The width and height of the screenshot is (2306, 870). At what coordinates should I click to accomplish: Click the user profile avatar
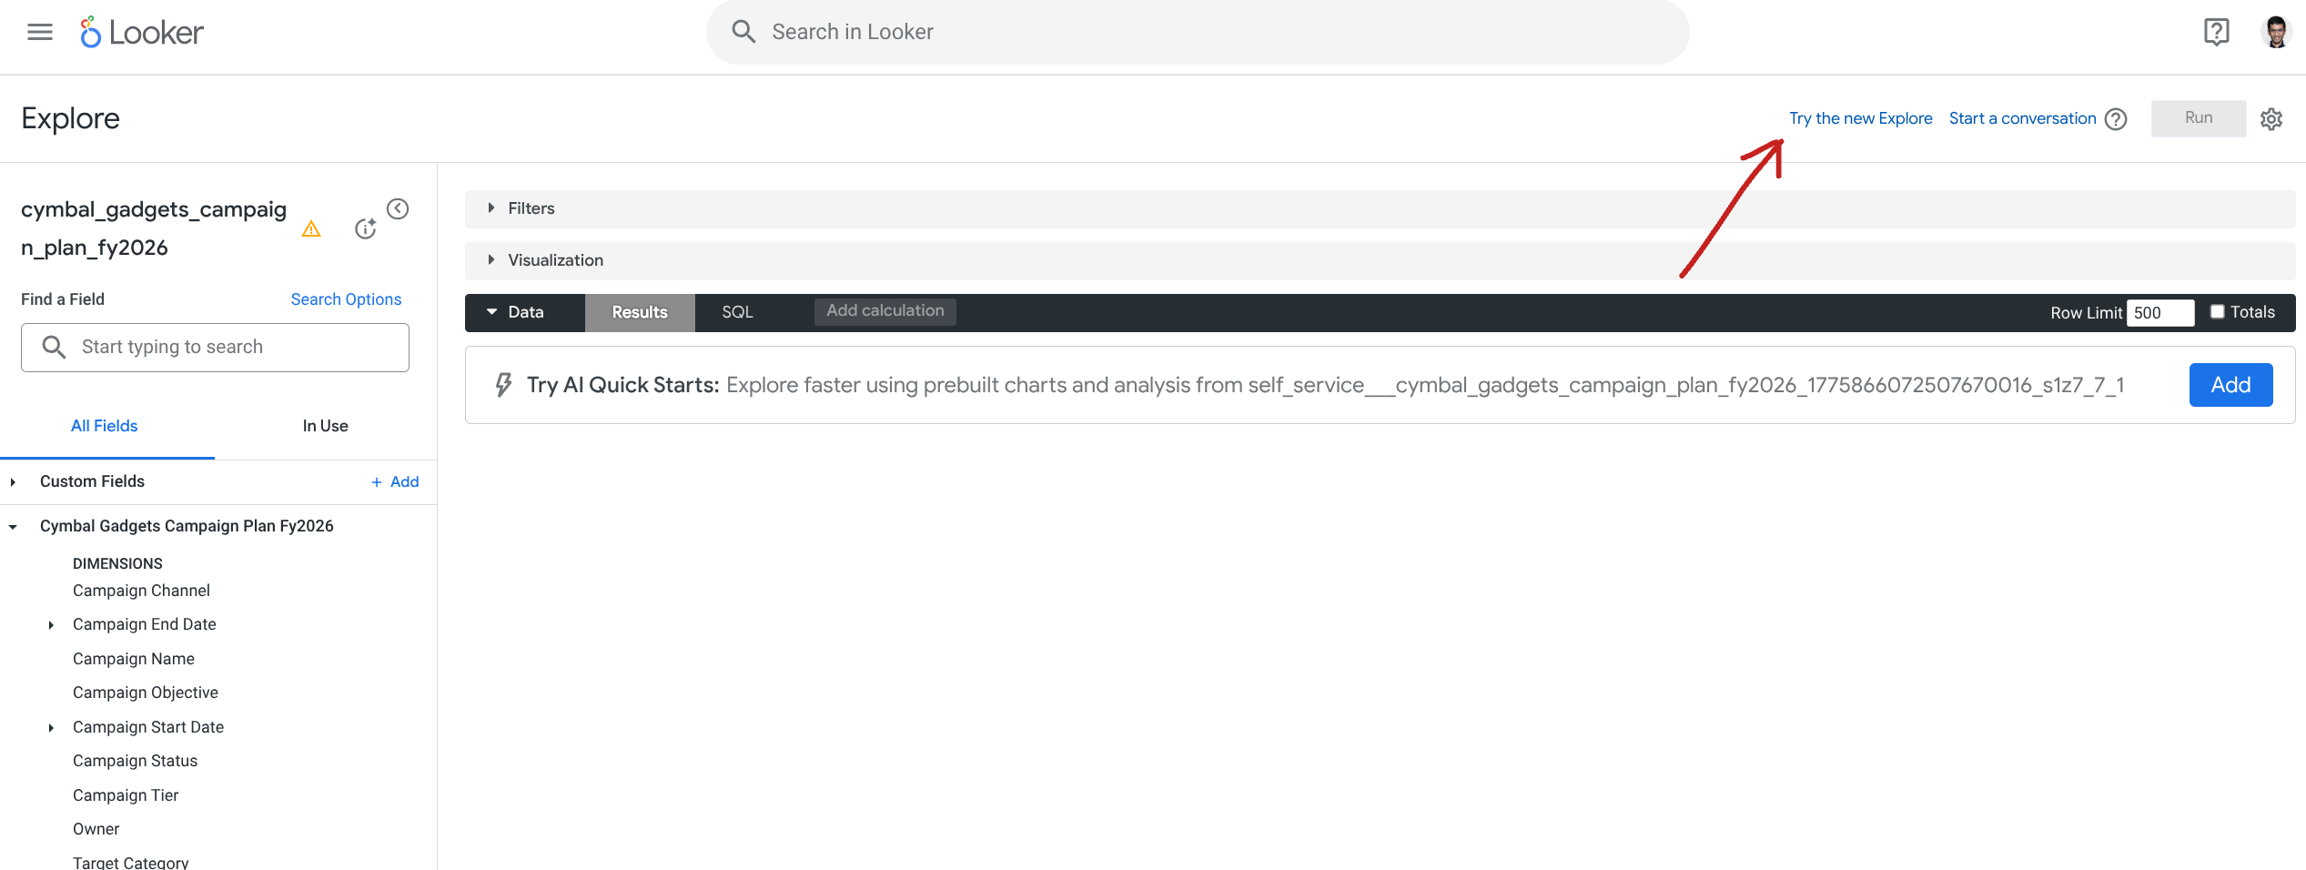point(2274,32)
